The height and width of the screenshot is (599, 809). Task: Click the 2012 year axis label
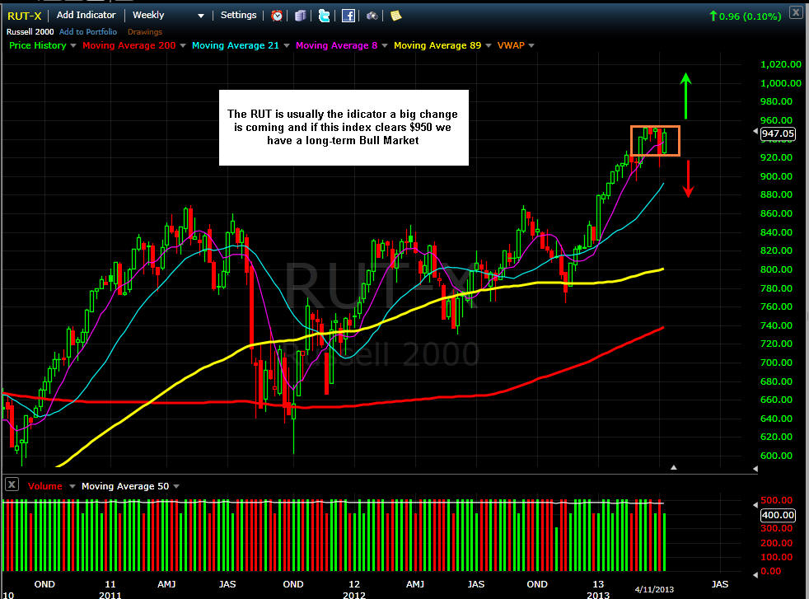[354, 595]
